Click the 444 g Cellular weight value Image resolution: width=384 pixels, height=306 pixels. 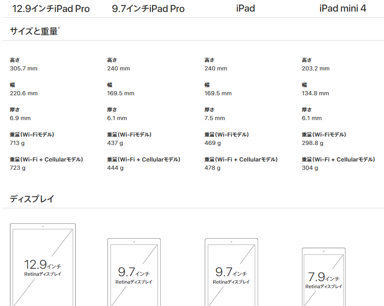coord(115,168)
